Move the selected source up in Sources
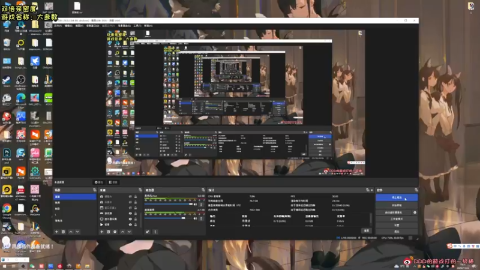This screenshot has width=480, height=270. 122,232
